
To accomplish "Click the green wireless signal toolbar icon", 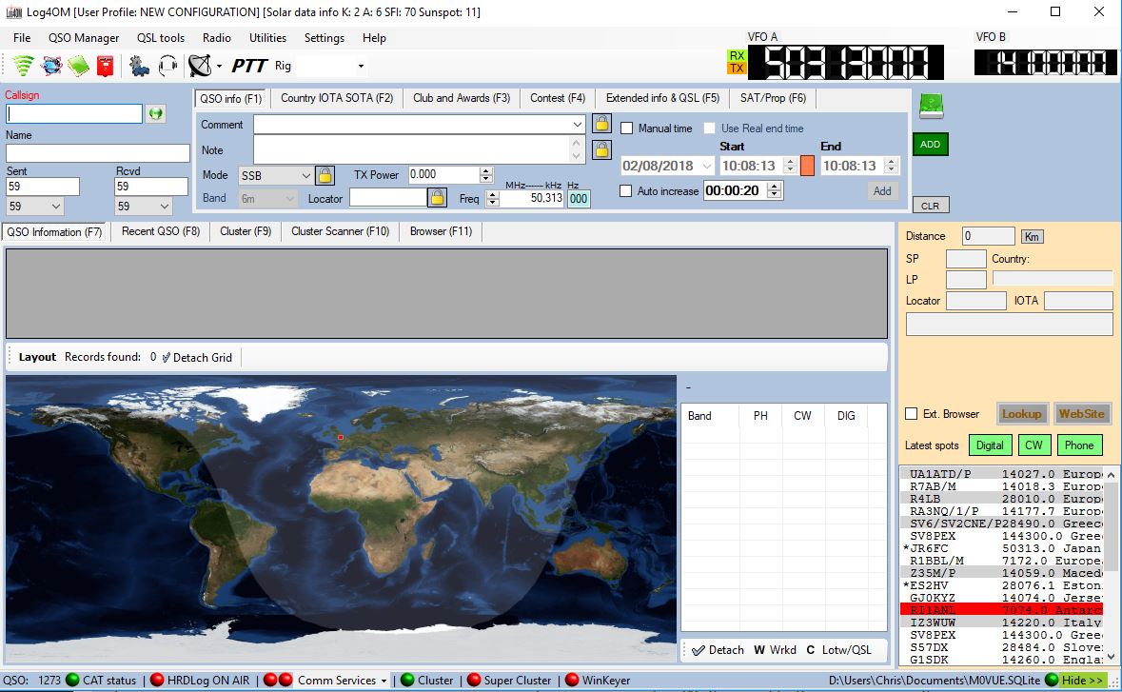I will 24,65.
